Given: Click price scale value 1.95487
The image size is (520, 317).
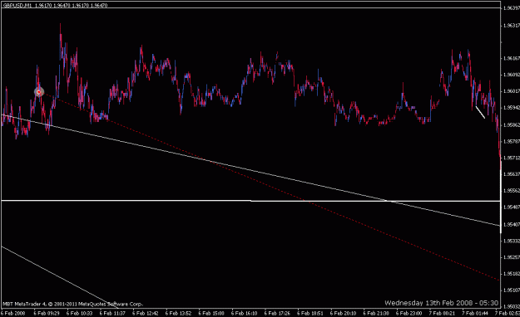Looking at the screenshot, I should [511, 207].
